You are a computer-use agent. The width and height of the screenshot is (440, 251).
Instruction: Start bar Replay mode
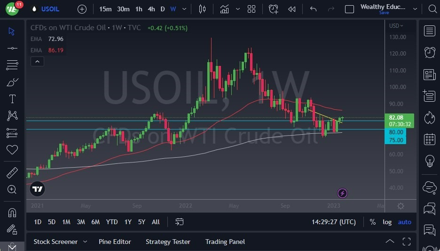point(292,9)
